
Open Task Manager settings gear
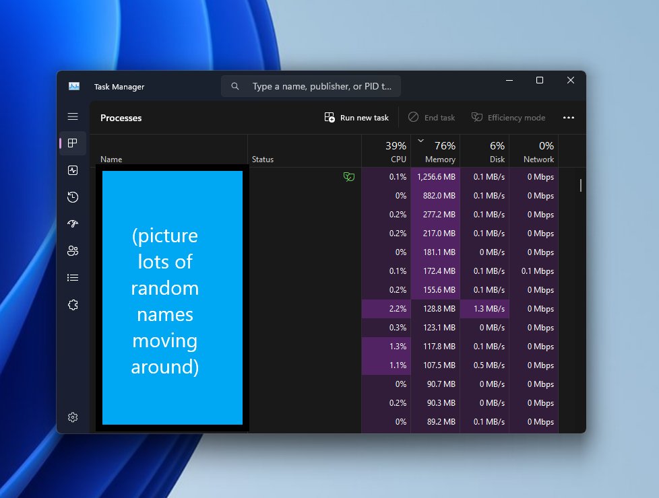(x=73, y=417)
